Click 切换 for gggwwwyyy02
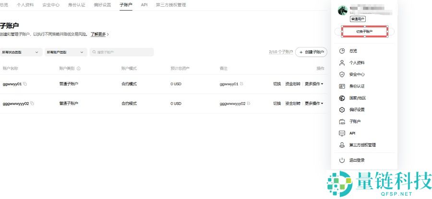 click(x=277, y=104)
